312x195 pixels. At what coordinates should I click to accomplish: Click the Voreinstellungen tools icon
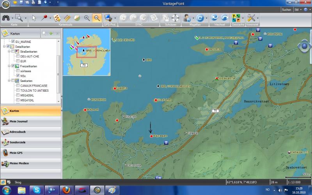click(x=251, y=18)
